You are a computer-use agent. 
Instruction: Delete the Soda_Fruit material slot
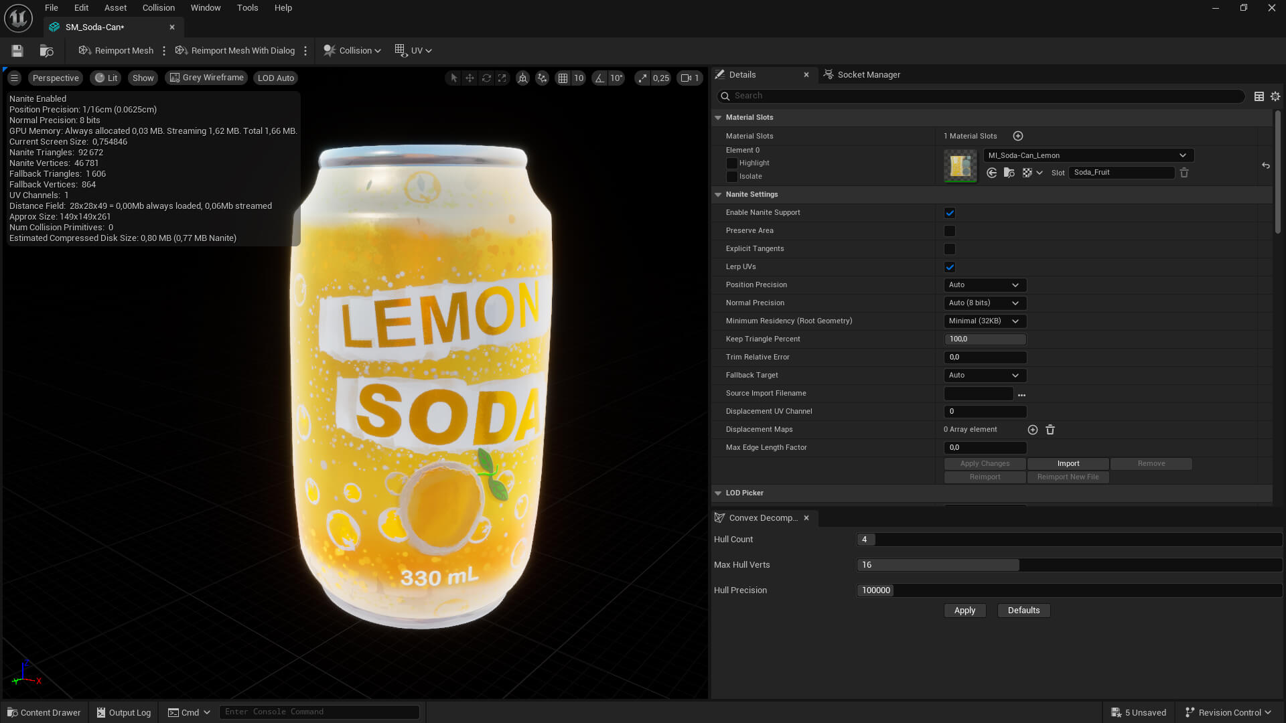click(x=1184, y=173)
